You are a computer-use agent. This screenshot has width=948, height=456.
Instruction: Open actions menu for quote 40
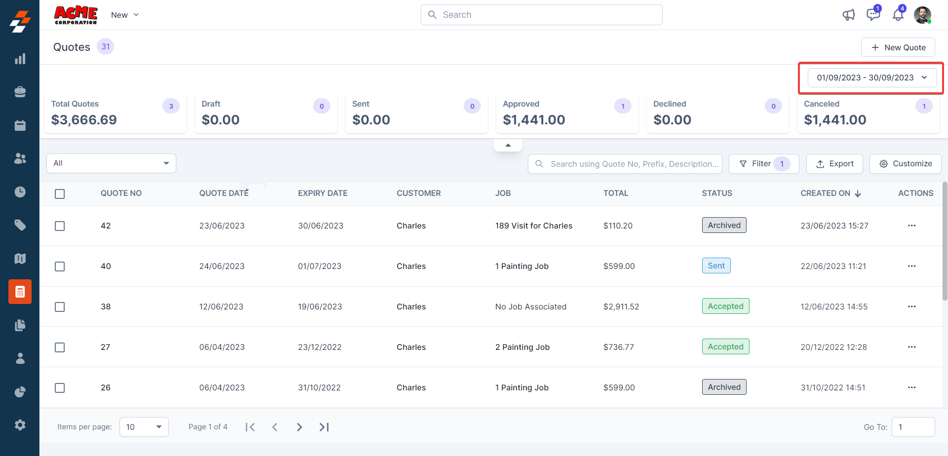pos(911,266)
